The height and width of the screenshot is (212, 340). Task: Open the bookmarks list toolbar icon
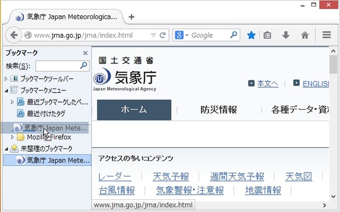tap(267, 35)
